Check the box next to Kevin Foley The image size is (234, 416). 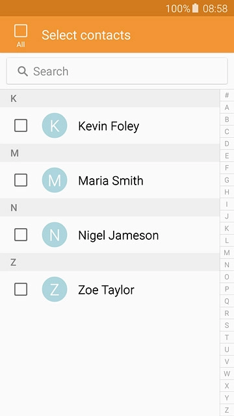(21, 125)
